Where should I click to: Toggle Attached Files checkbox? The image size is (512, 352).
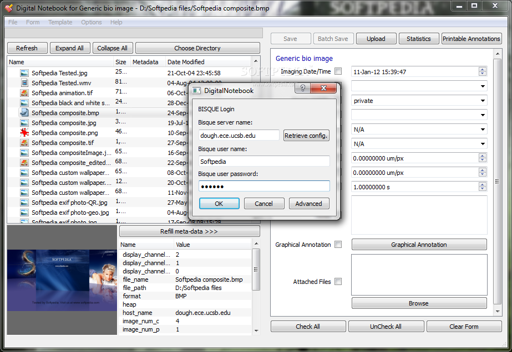click(338, 281)
